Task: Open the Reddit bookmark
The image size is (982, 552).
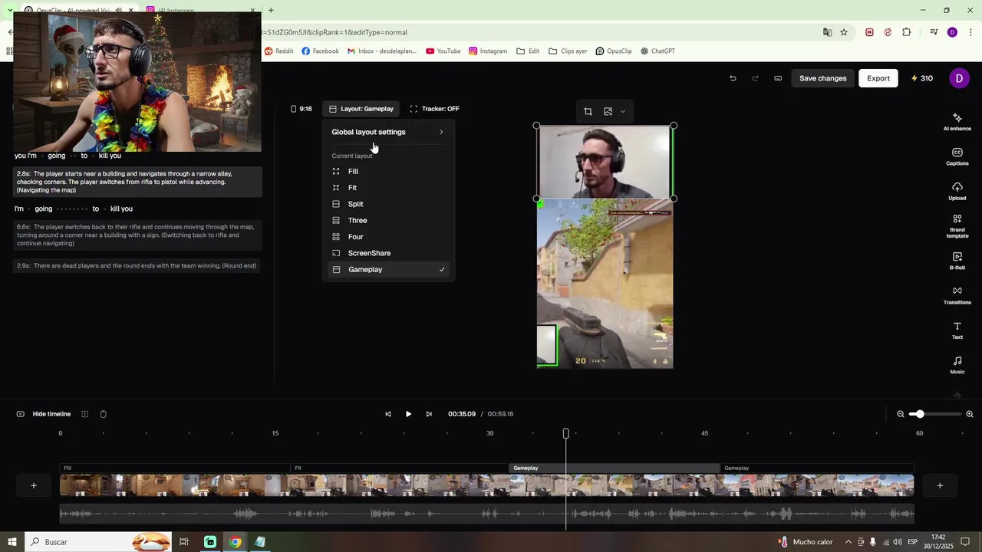Action: (278, 51)
